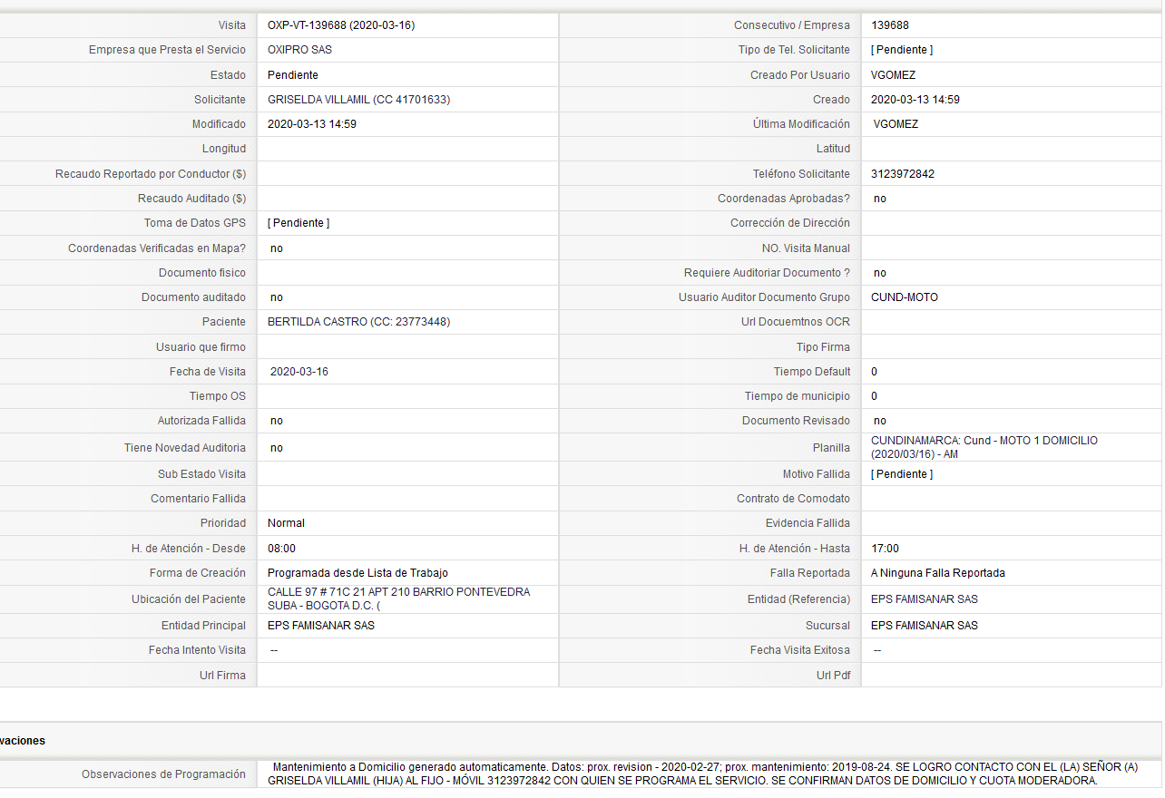Click Documento auditado value no

coord(277,297)
